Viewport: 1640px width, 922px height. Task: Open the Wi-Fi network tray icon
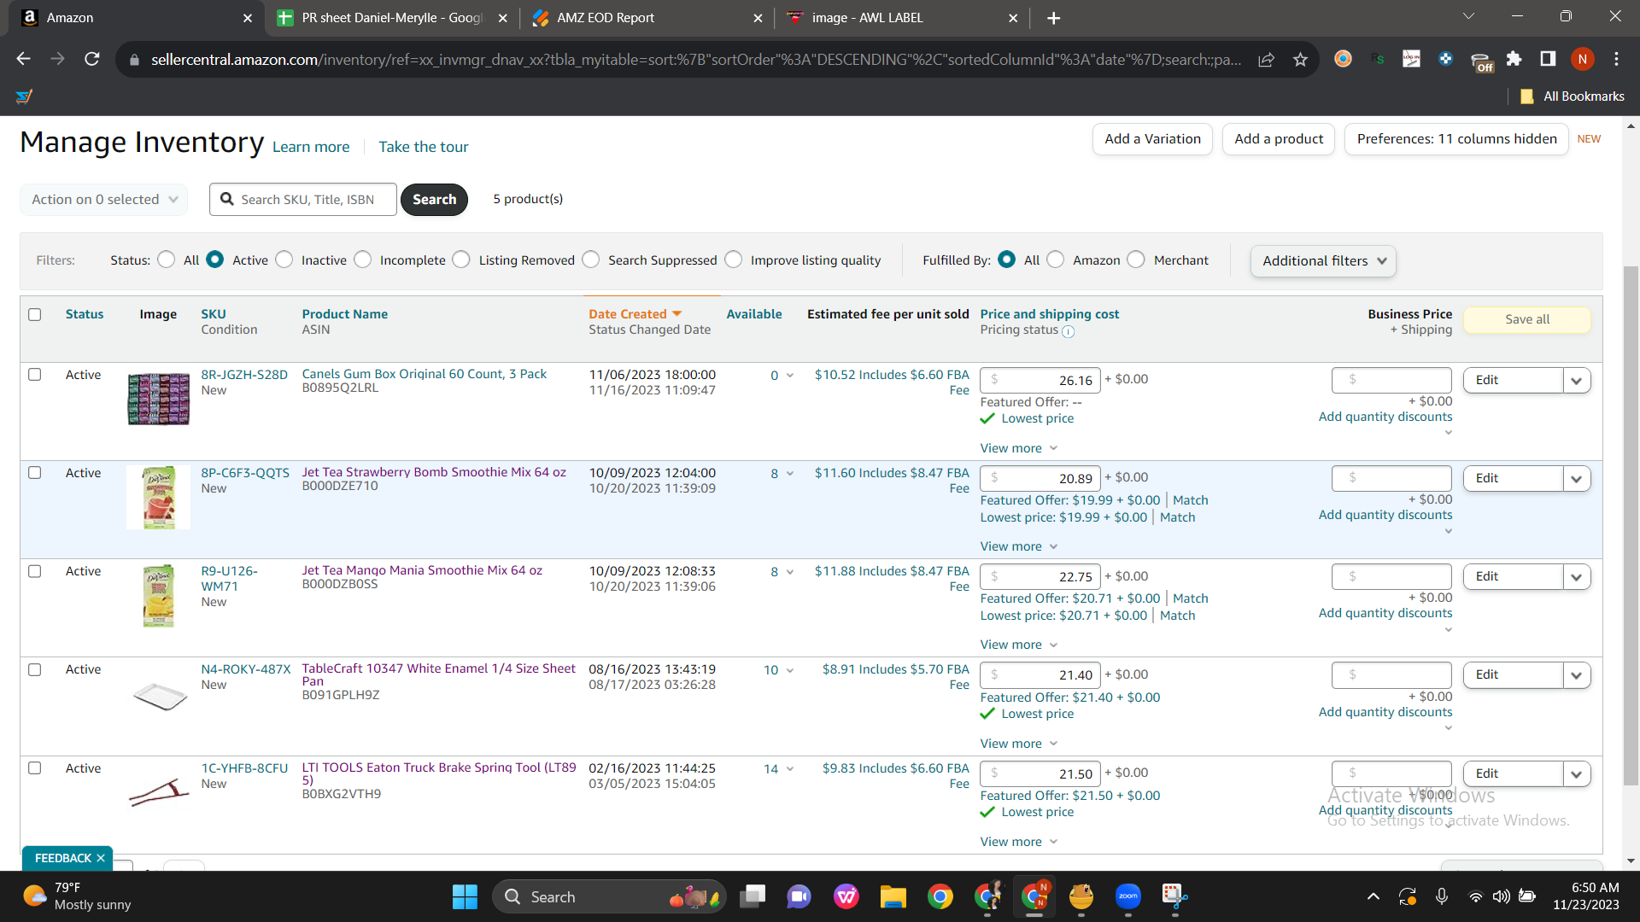(x=1475, y=896)
